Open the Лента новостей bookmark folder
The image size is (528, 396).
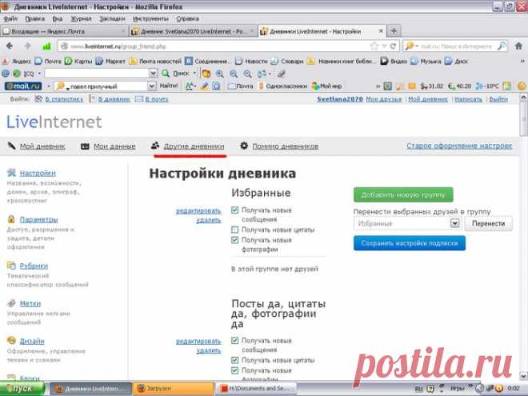(155, 62)
